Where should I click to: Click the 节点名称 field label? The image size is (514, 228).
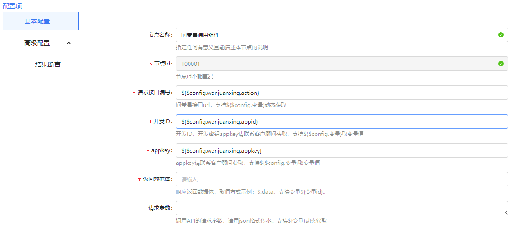point(160,35)
